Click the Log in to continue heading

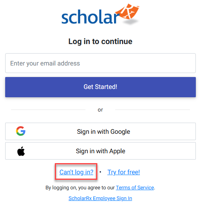click(100, 41)
